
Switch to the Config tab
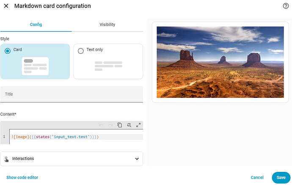tap(36, 25)
